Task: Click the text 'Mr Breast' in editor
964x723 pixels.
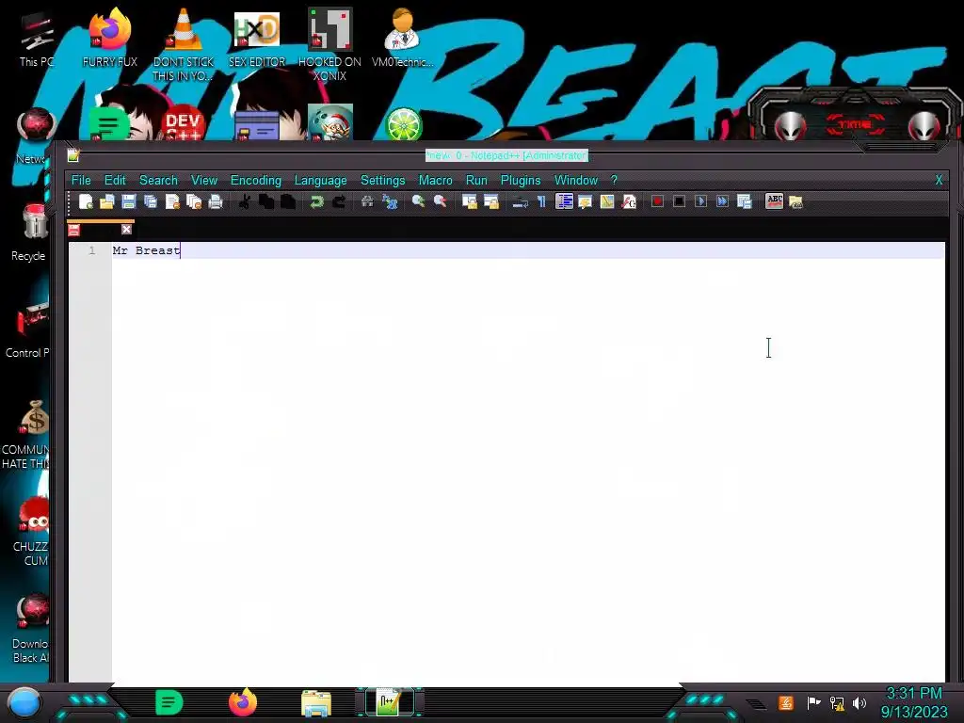Action: 146,250
